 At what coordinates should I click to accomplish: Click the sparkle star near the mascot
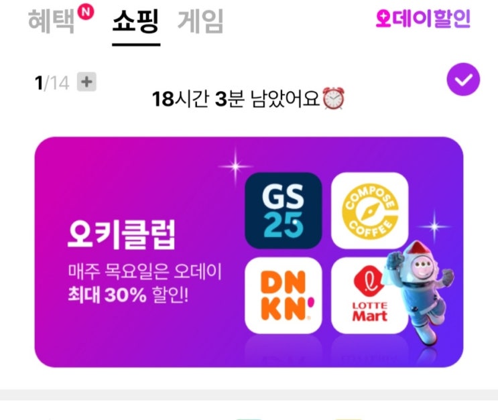coord(434,226)
